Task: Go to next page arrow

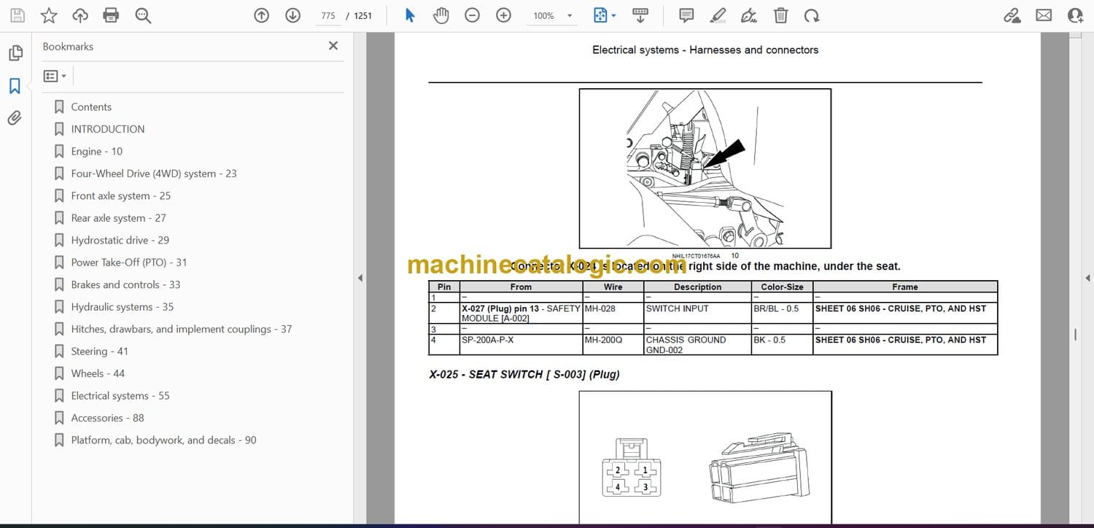Action: [x=292, y=15]
